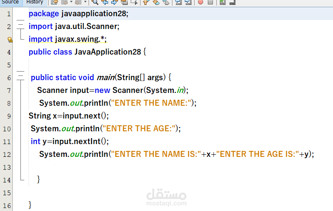The height and width of the screenshot is (211, 333).
Task: Jump to the previous bookmark icon
Action: (x=146, y=2)
